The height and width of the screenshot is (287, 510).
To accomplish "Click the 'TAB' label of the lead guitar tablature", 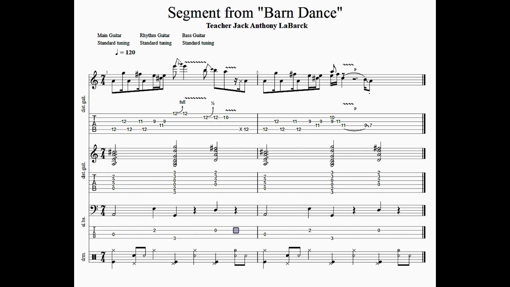I will (x=94, y=124).
